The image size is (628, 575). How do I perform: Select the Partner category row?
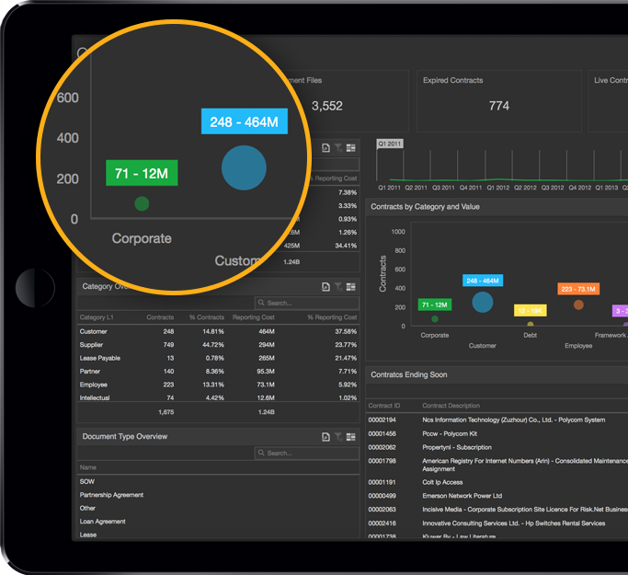click(218, 371)
